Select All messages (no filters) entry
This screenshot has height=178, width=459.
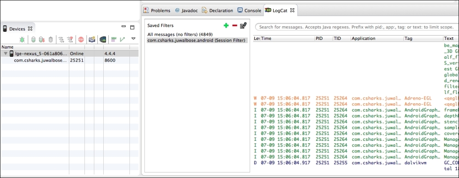tap(180, 34)
